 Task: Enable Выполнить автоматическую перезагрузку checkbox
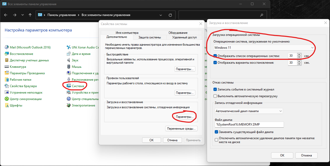point(215,96)
